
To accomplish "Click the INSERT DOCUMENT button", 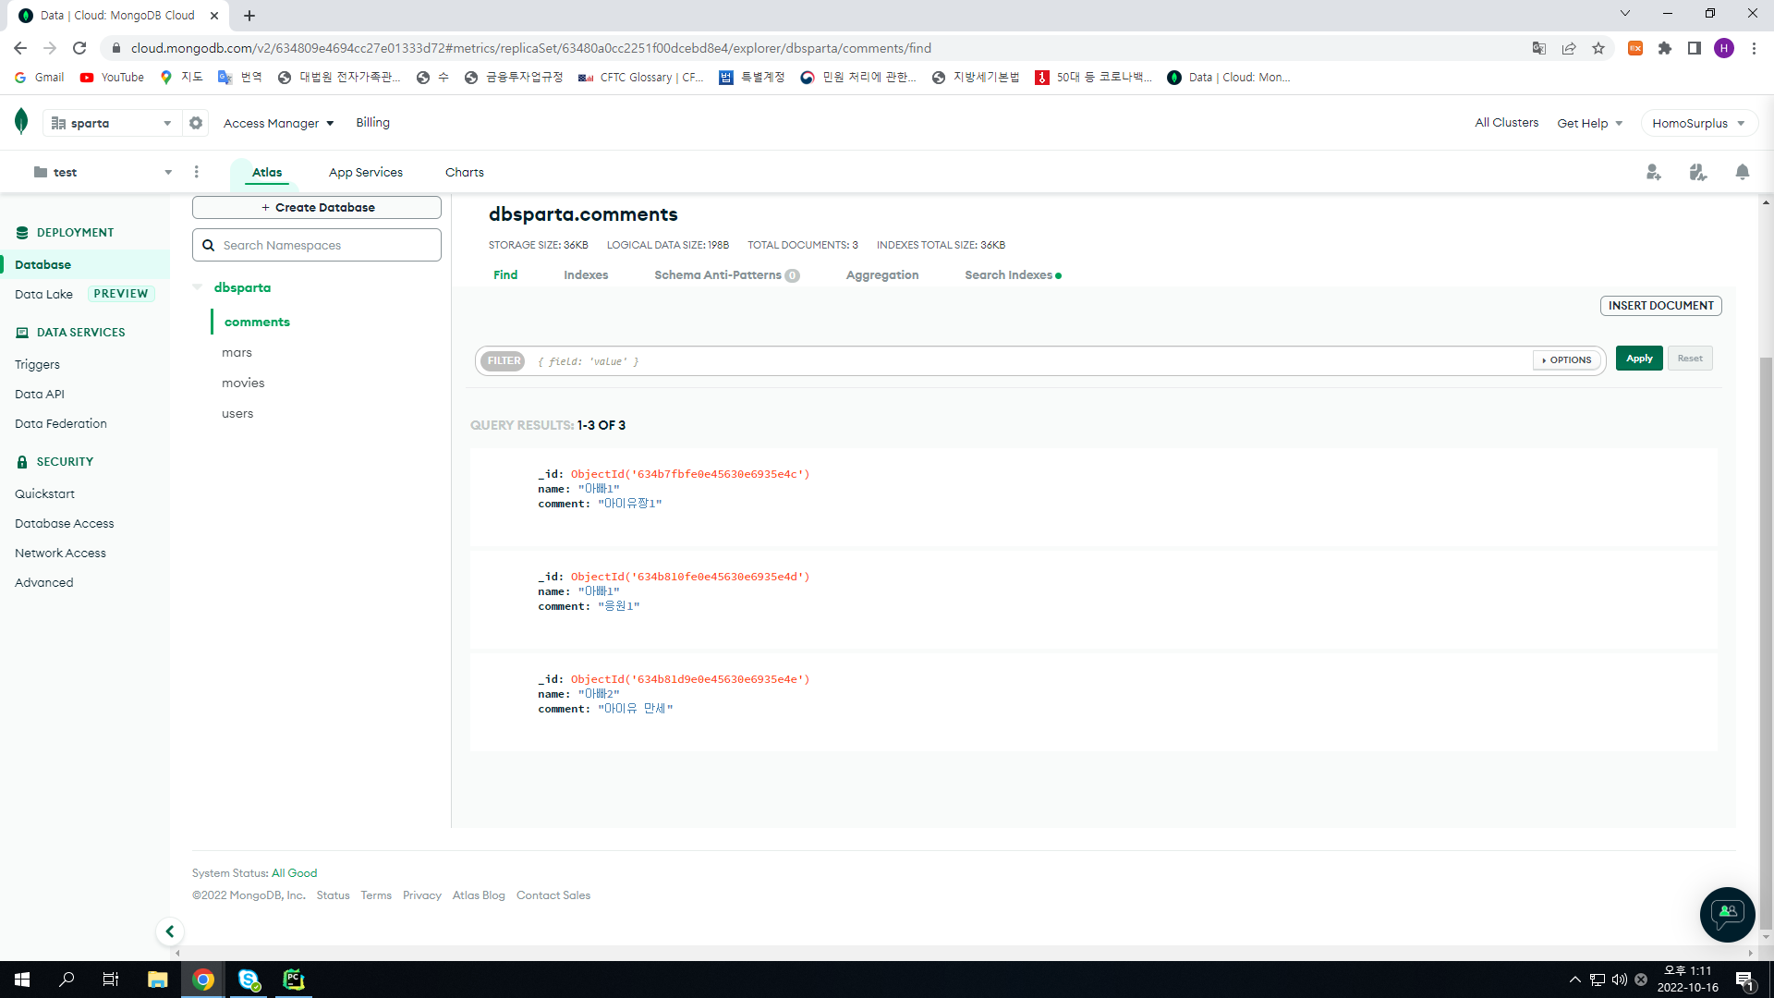I will click(1660, 306).
